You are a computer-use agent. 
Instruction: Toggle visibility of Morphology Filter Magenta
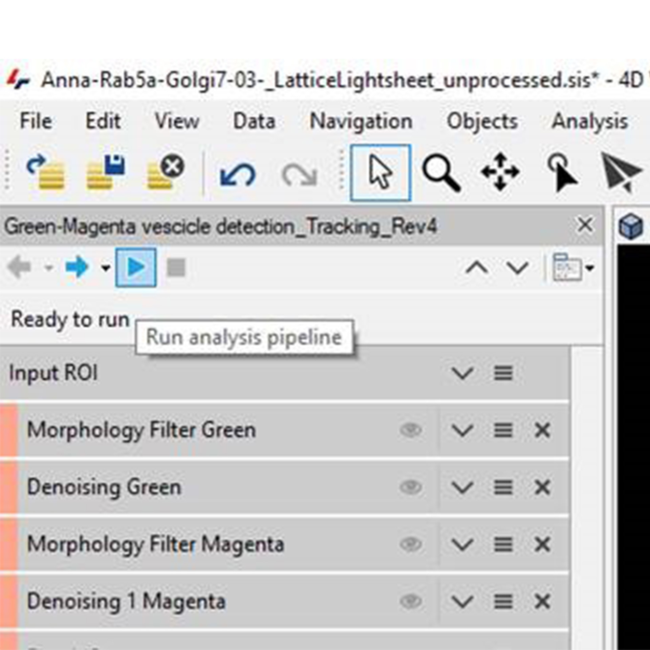pyautogui.click(x=411, y=544)
